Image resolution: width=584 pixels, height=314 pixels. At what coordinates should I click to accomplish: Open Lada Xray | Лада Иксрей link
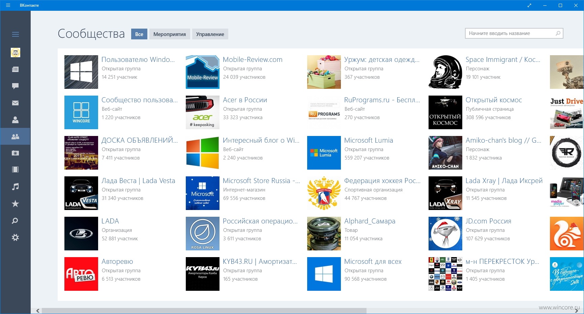click(x=504, y=181)
